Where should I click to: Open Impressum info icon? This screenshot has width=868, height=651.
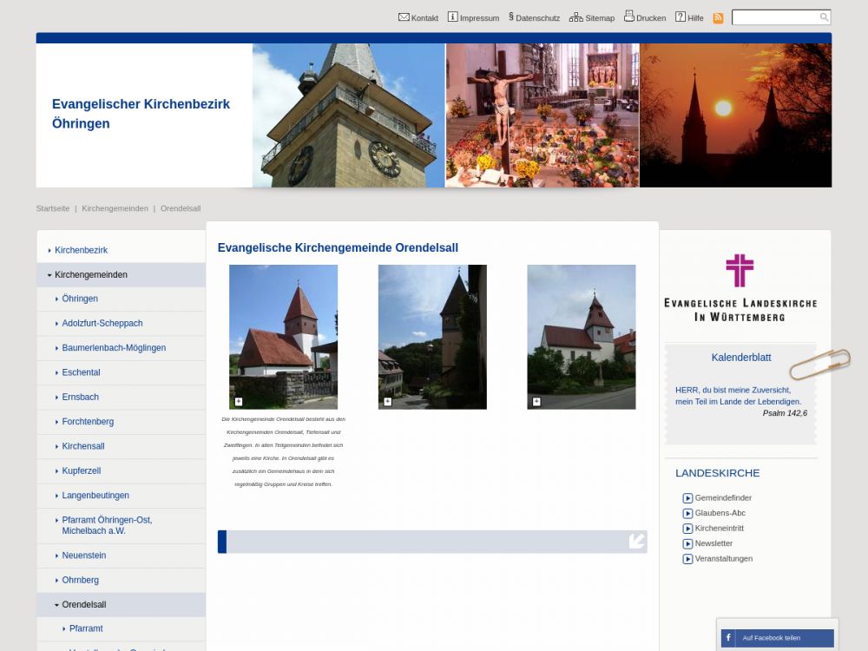click(452, 17)
